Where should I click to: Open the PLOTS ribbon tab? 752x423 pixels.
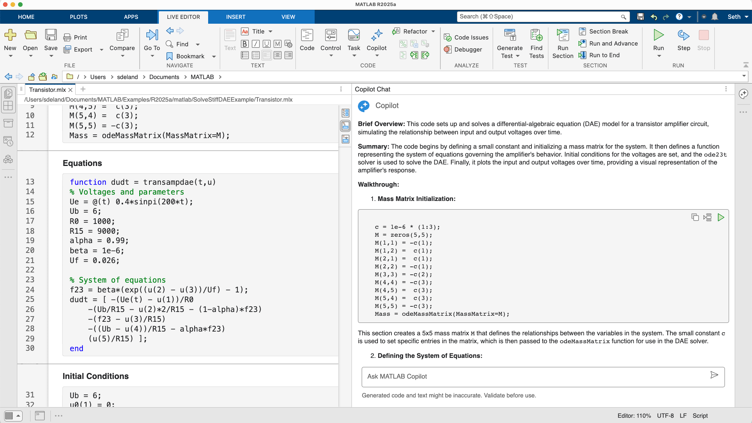[x=78, y=17]
